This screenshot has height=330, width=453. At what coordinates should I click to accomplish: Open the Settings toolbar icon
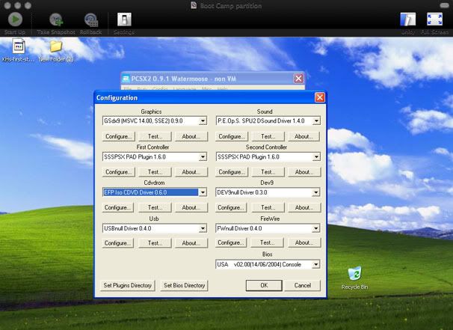point(124,20)
